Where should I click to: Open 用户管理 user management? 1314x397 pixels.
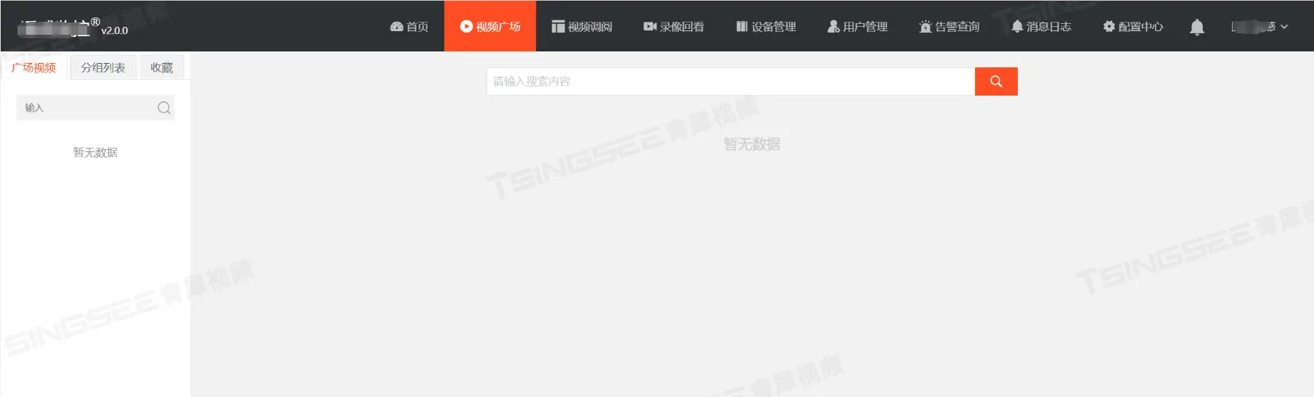[x=857, y=26]
